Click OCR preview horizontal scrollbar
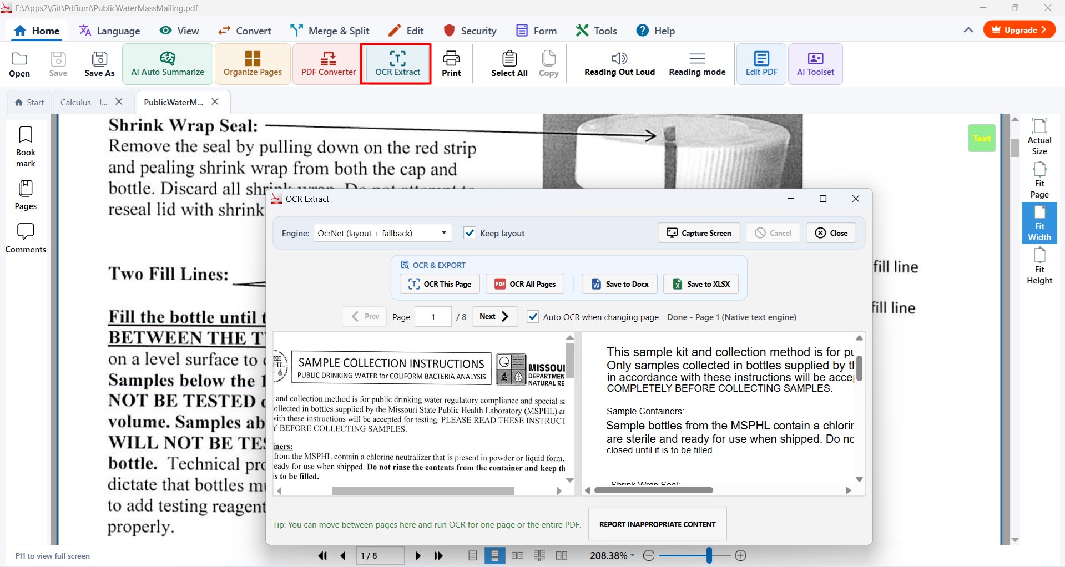Image resolution: width=1065 pixels, height=567 pixels. pyautogui.click(x=423, y=490)
